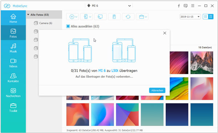Expand the export to device dropdown arrow
Image resolution: width=218 pixels, height=133 pixels.
click(90, 17)
